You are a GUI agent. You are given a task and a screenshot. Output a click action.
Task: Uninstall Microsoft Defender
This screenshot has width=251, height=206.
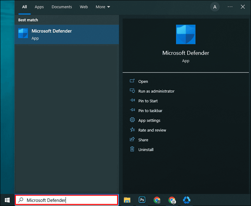146,150
